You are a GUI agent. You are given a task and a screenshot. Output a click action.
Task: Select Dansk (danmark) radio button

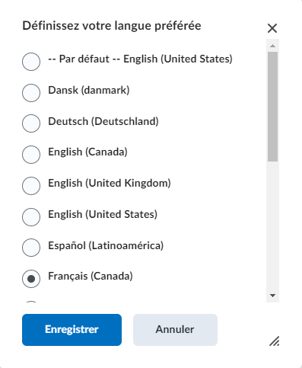click(31, 93)
